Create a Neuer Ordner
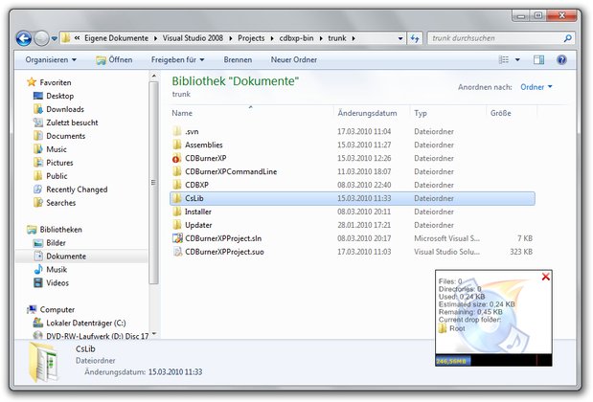593x402 pixels. point(294,59)
